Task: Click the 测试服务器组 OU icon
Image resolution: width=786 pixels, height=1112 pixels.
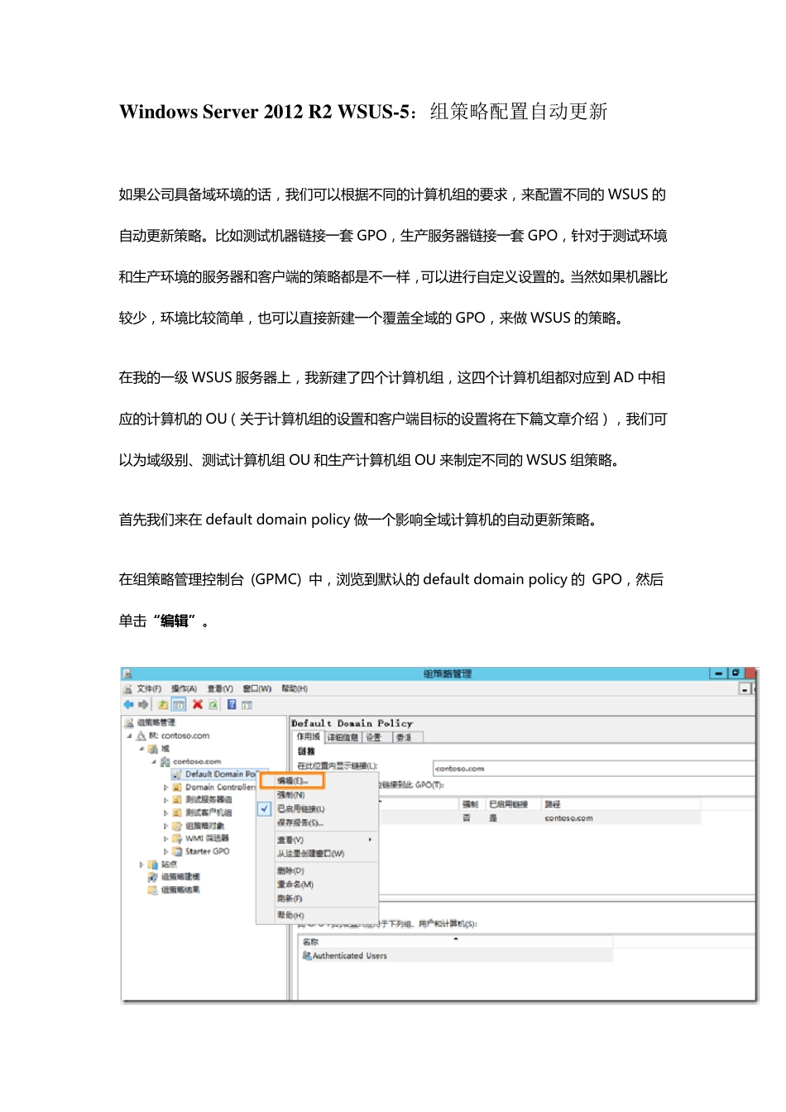Action: 177,800
